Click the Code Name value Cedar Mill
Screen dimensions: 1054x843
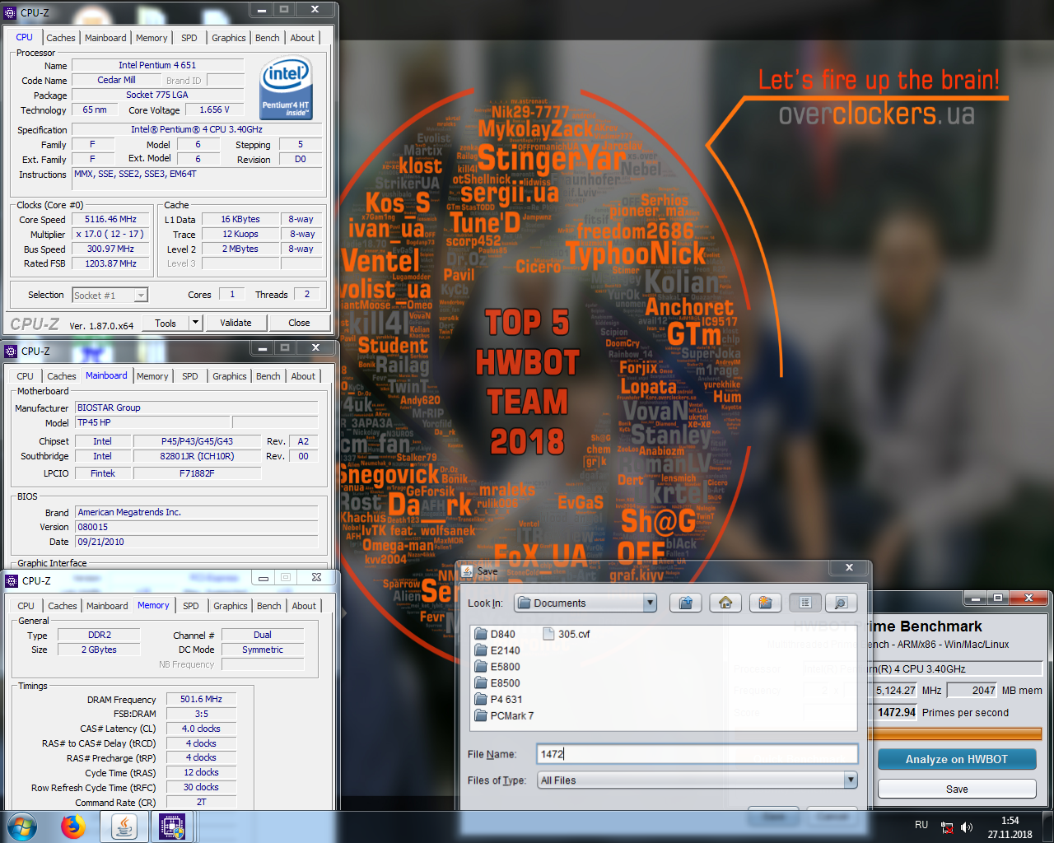[x=116, y=80]
